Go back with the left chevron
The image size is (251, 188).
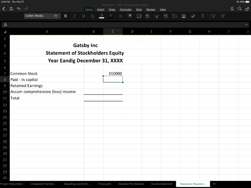point(4,9)
